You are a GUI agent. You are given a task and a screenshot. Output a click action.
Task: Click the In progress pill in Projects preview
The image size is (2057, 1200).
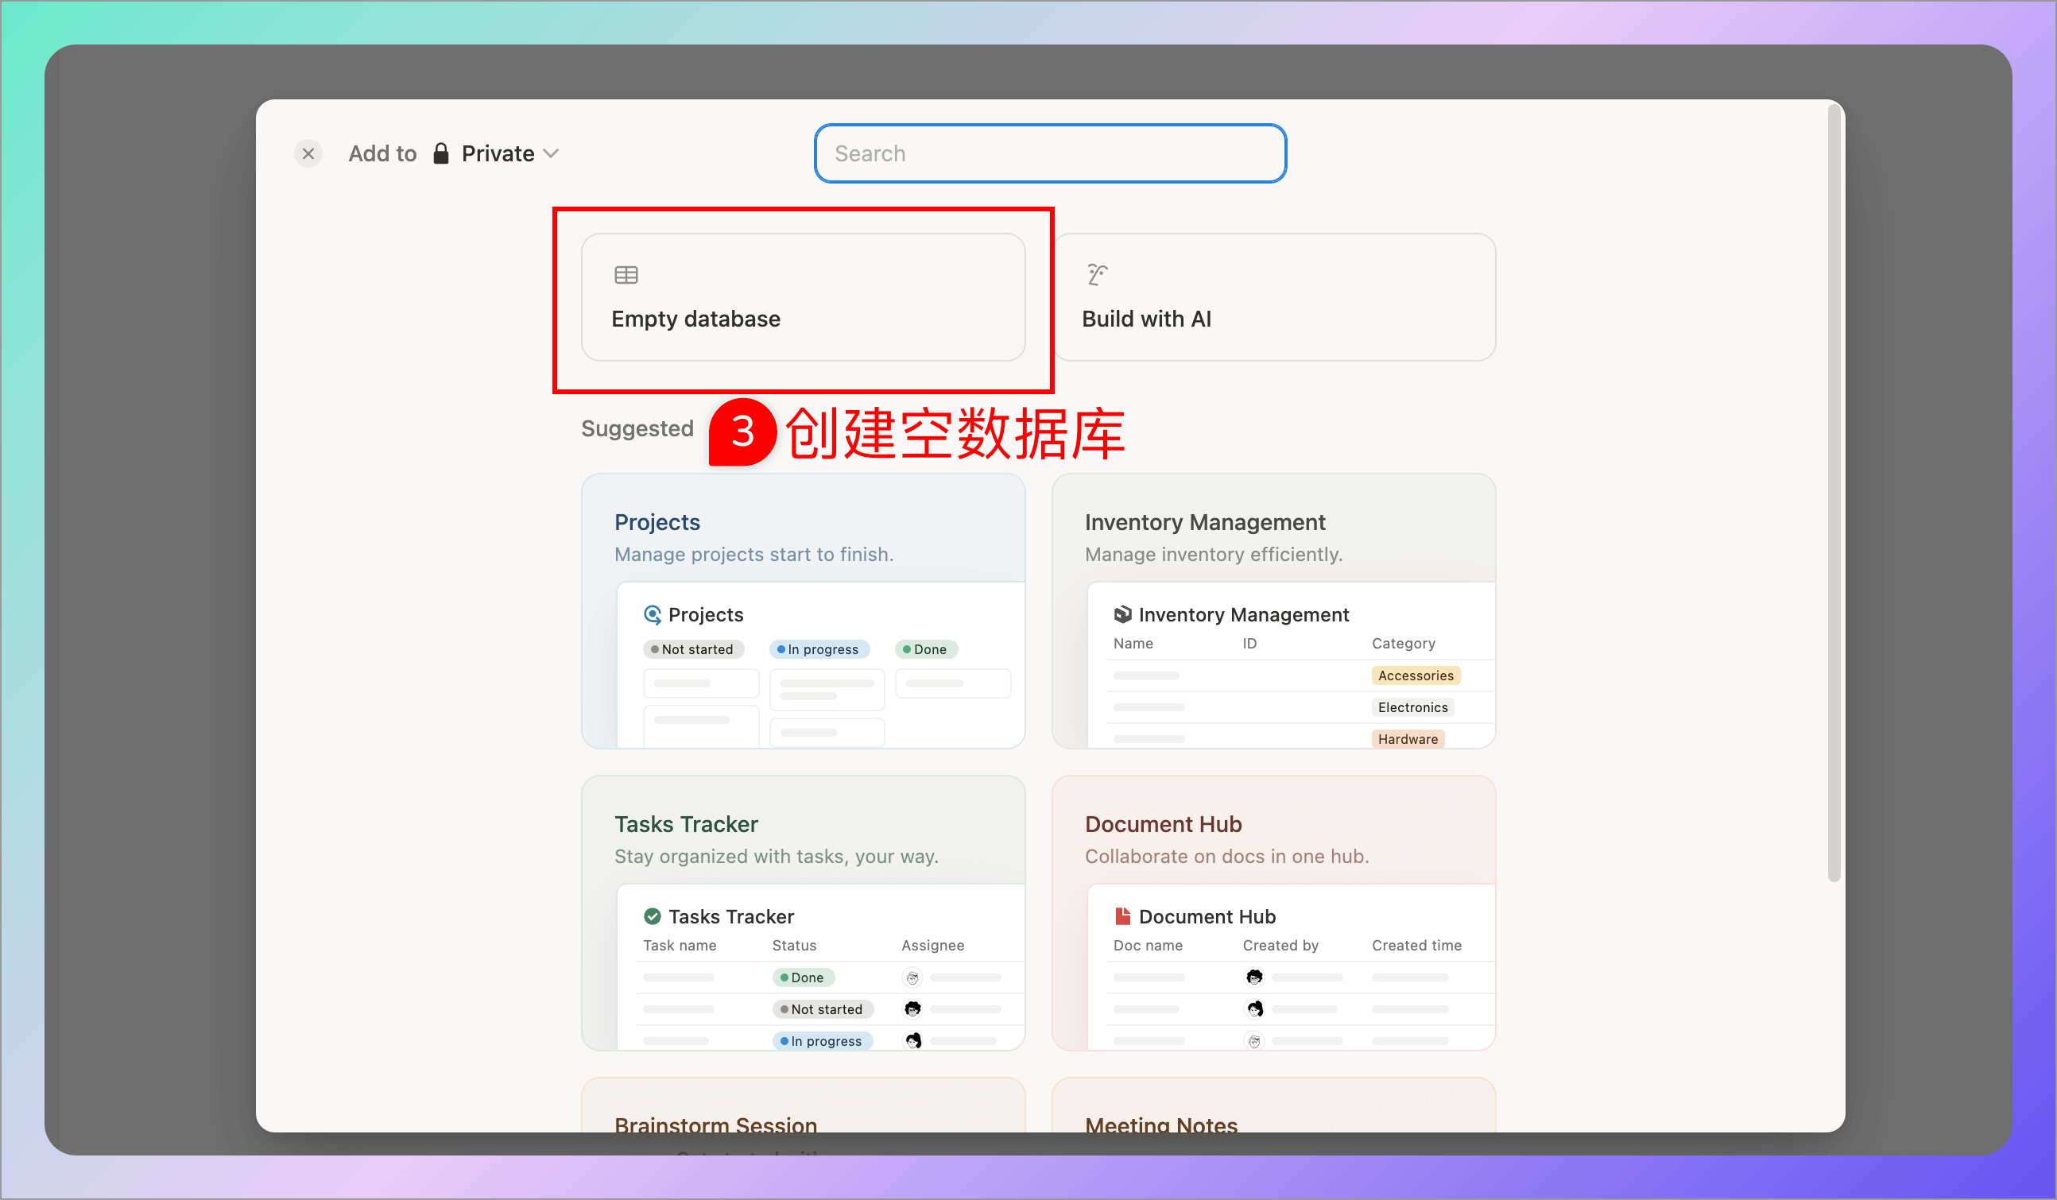[819, 649]
